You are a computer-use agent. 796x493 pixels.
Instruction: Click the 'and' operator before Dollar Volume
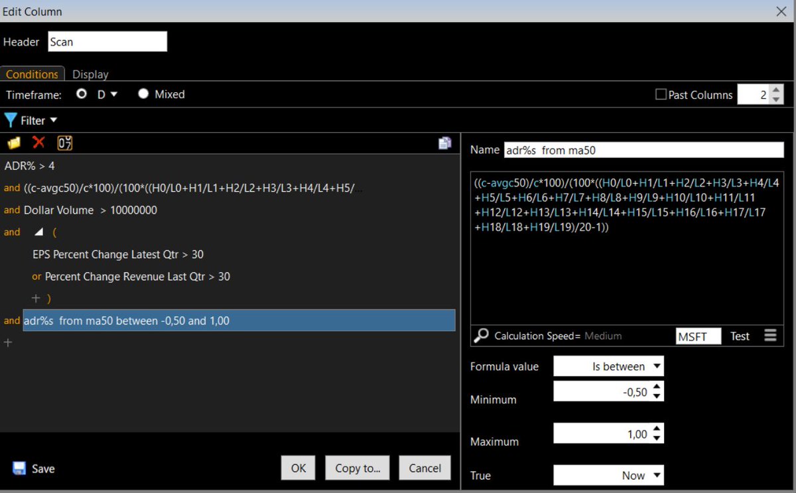click(x=12, y=210)
